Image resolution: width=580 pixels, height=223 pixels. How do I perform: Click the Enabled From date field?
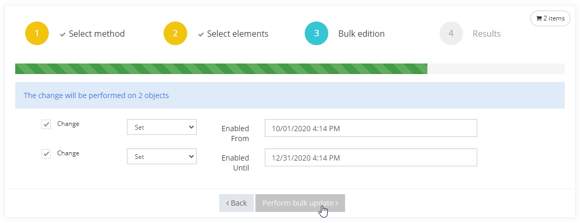(371, 128)
